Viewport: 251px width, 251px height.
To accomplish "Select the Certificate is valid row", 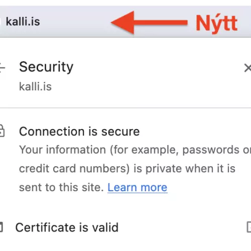I will (125, 227).
